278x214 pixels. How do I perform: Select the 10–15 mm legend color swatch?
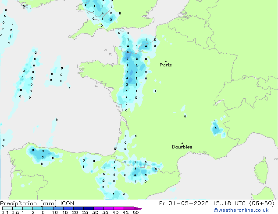[x=58, y=208]
